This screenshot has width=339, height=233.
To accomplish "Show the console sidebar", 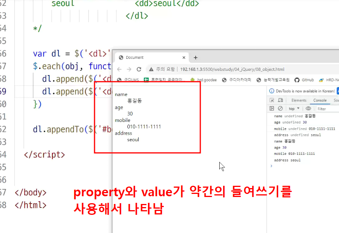I will [272, 108].
